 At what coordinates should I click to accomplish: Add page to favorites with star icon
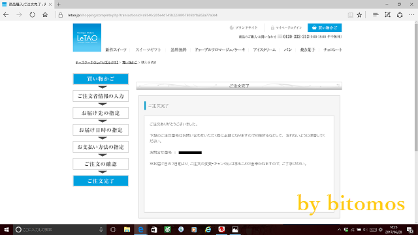click(x=359, y=15)
